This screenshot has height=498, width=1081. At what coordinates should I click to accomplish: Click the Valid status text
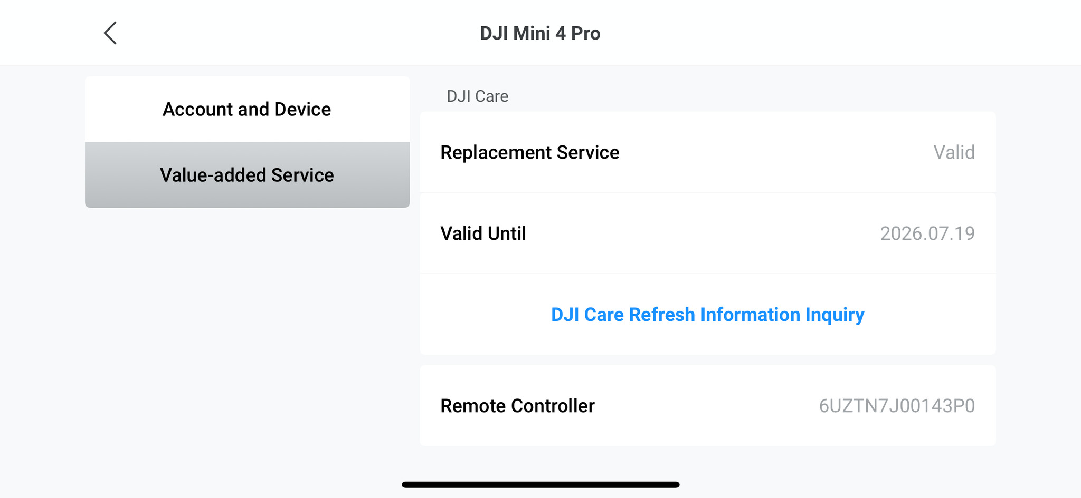pos(954,152)
